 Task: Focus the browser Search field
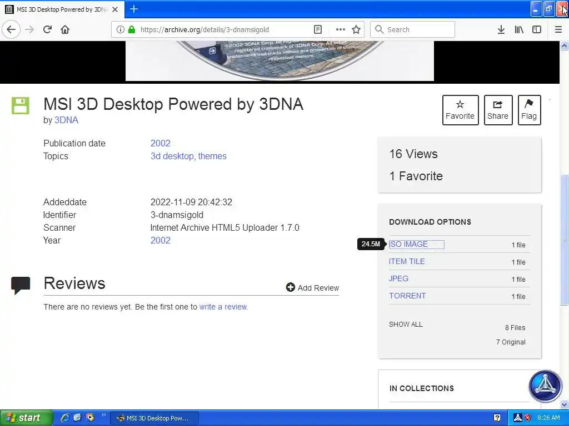(413, 30)
